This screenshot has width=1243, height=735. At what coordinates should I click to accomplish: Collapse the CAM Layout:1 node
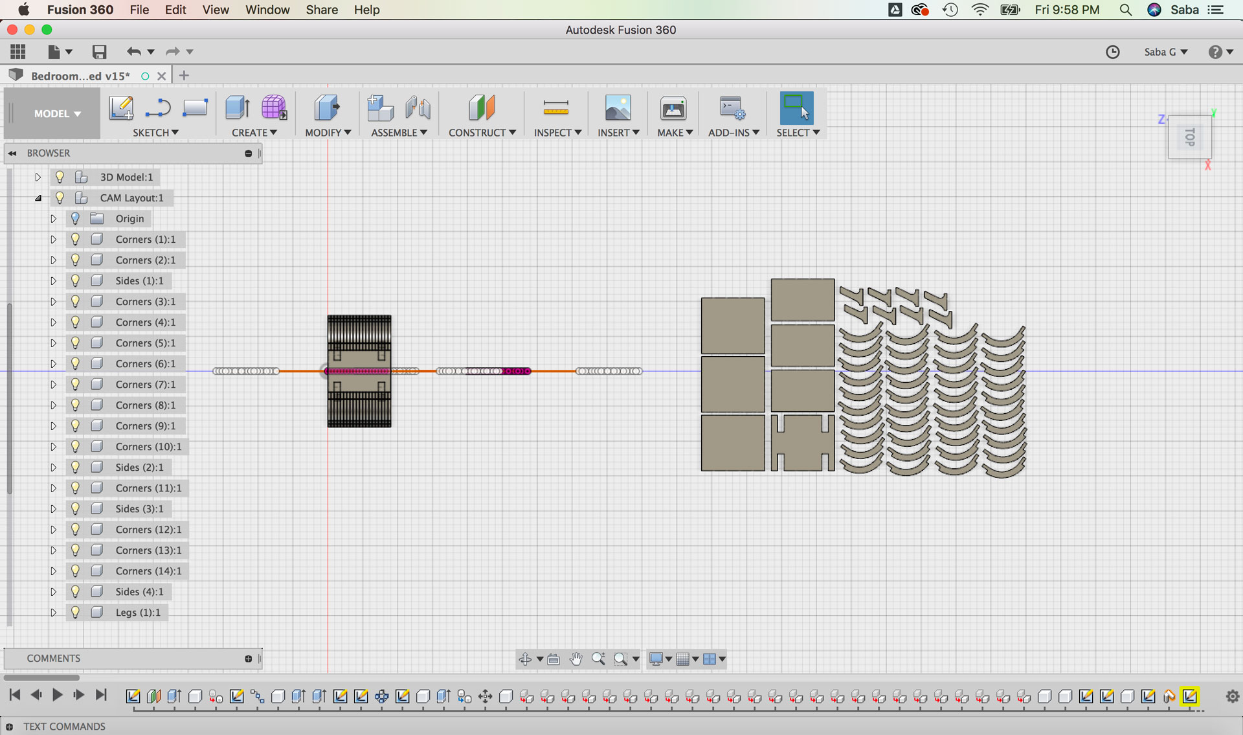coord(38,198)
